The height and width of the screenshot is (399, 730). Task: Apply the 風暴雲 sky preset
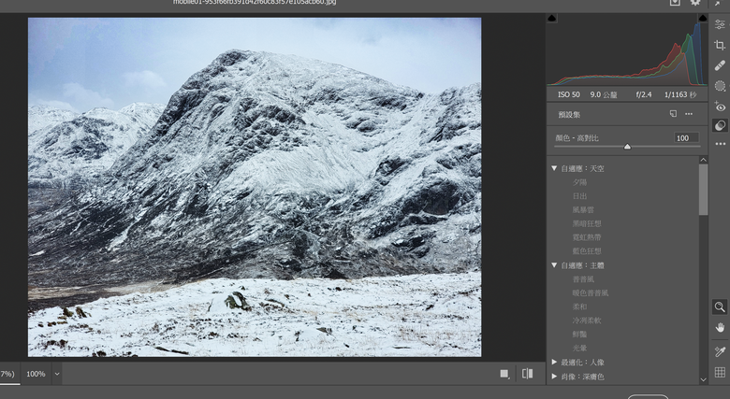click(x=583, y=209)
